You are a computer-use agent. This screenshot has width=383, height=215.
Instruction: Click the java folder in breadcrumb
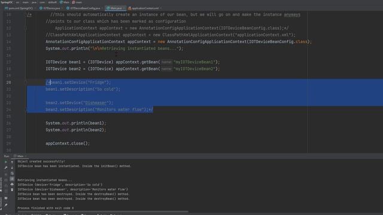[x=34, y=2]
